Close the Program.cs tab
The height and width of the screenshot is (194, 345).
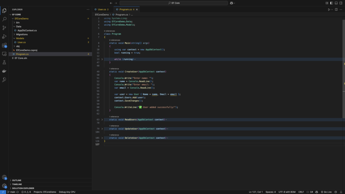click(x=137, y=9)
